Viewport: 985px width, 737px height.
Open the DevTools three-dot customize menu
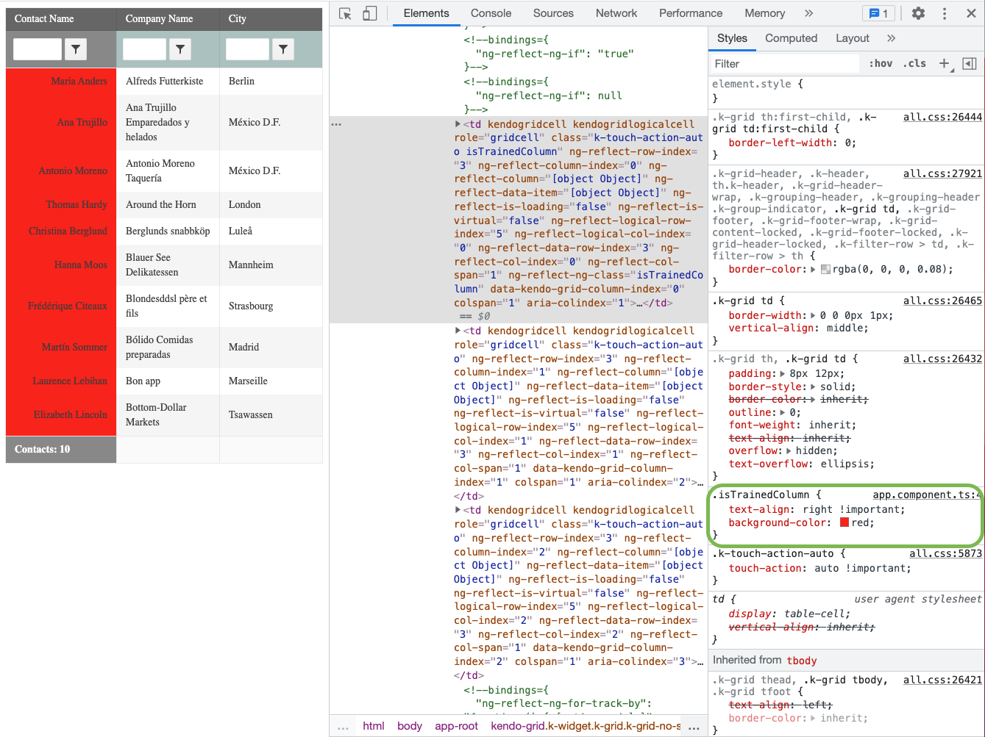(945, 13)
